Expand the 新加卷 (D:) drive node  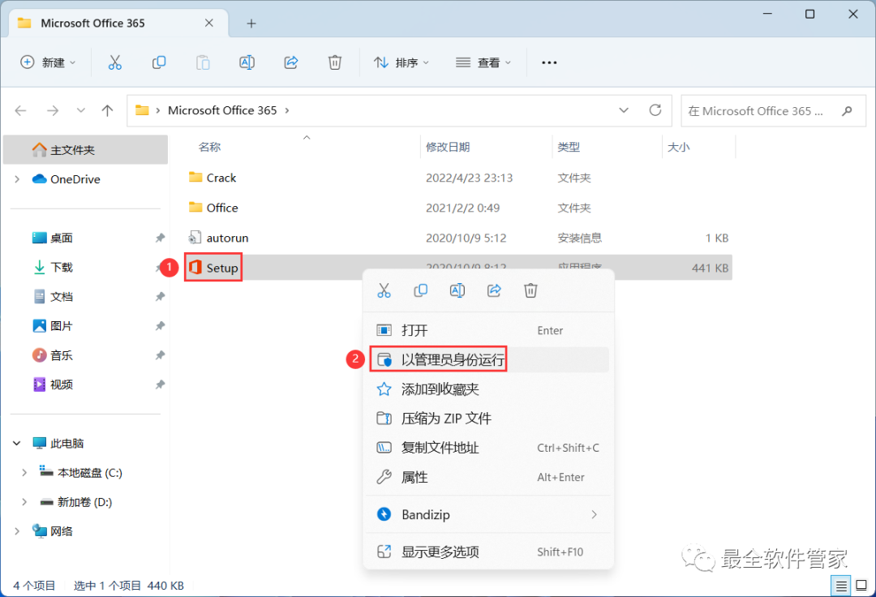(x=24, y=502)
